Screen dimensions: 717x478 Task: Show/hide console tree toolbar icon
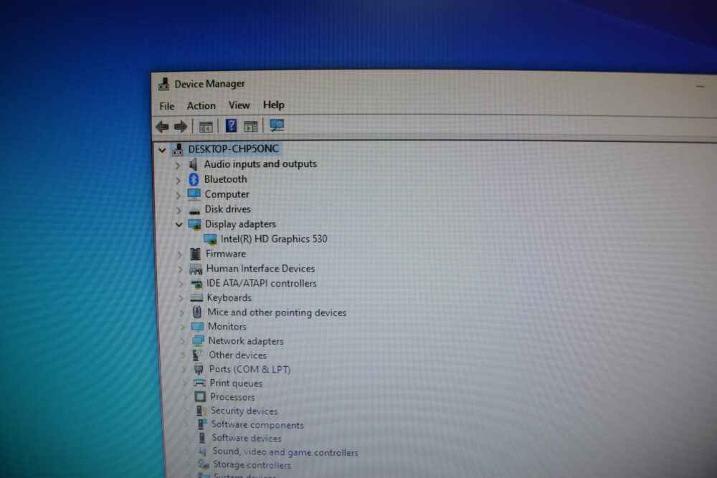[206, 127]
